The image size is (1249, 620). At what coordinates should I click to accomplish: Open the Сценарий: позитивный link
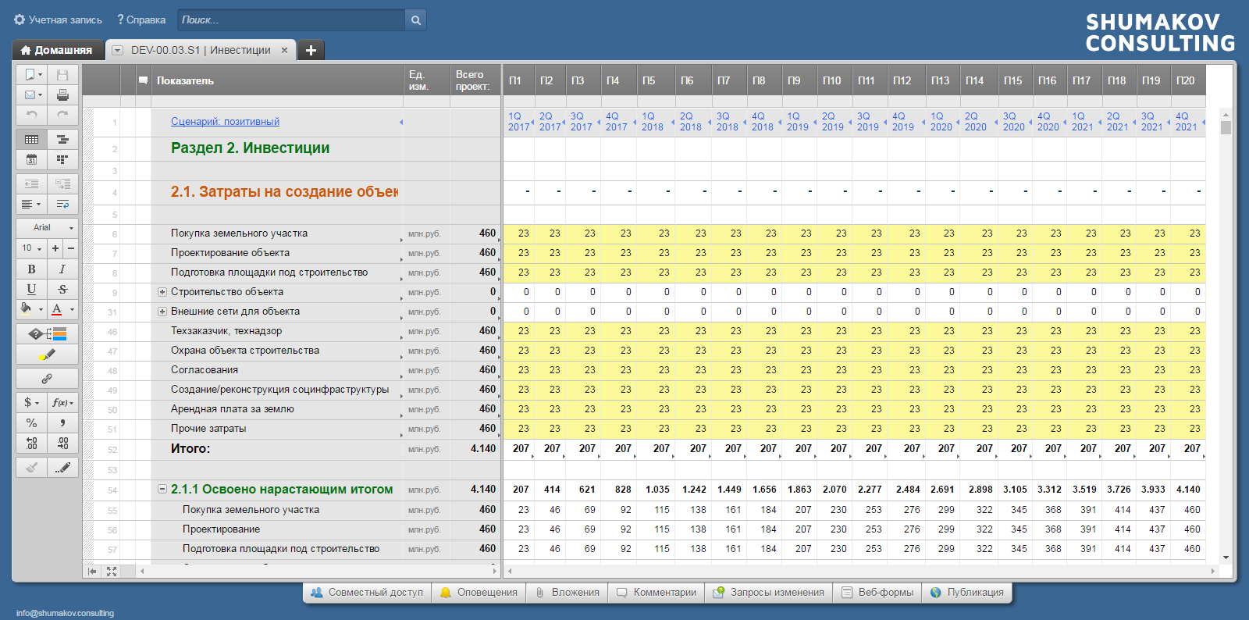pos(225,122)
